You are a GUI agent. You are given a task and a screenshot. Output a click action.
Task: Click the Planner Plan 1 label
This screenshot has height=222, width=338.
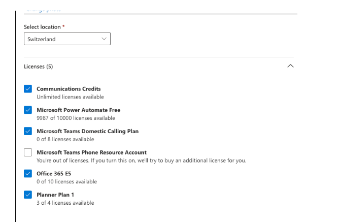55,195
